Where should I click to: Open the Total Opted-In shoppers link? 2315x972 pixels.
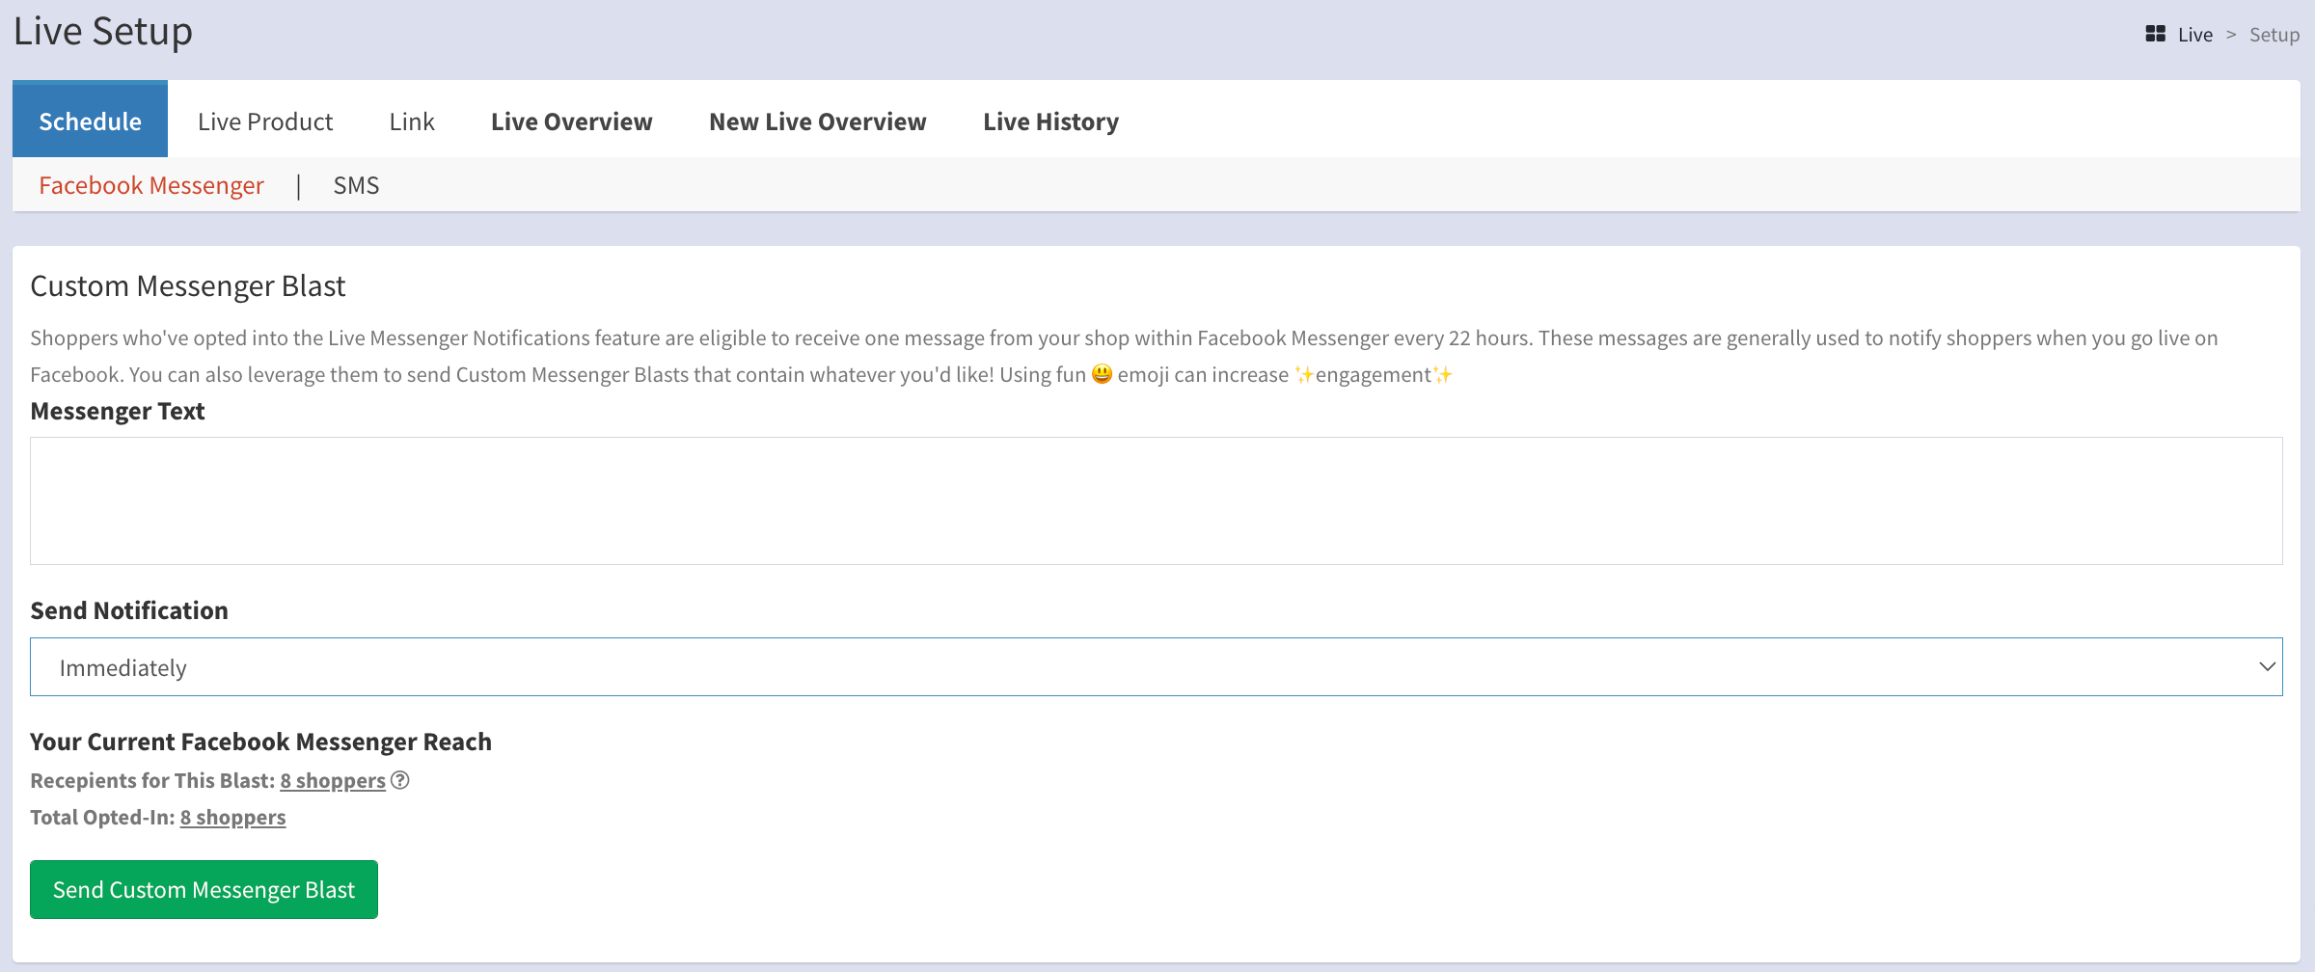pos(232,817)
